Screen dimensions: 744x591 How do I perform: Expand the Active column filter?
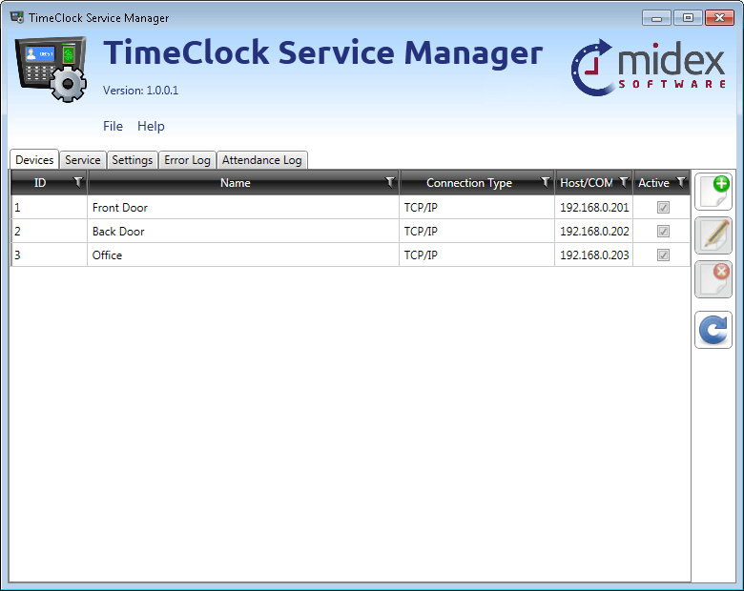681,182
